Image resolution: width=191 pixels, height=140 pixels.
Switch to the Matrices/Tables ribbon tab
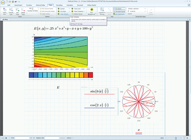click(x=40, y=5)
